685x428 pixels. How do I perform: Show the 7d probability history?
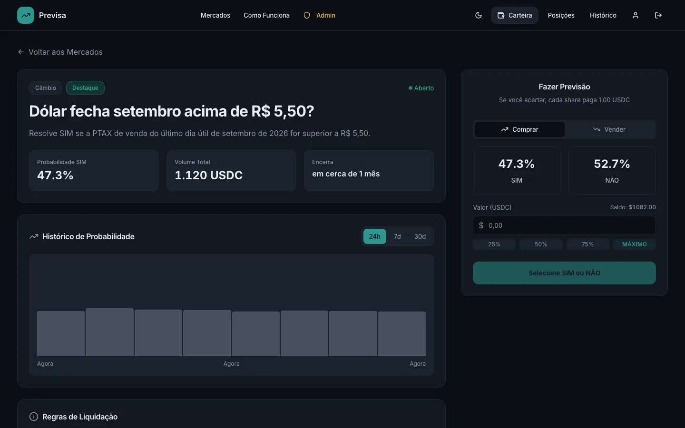397,236
